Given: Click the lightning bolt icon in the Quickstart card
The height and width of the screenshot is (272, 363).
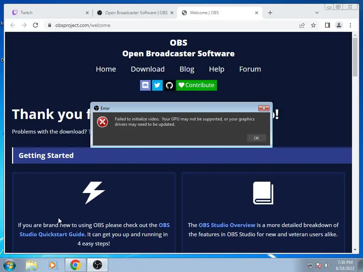Looking at the screenshot, I should click(x=94, y=193).
